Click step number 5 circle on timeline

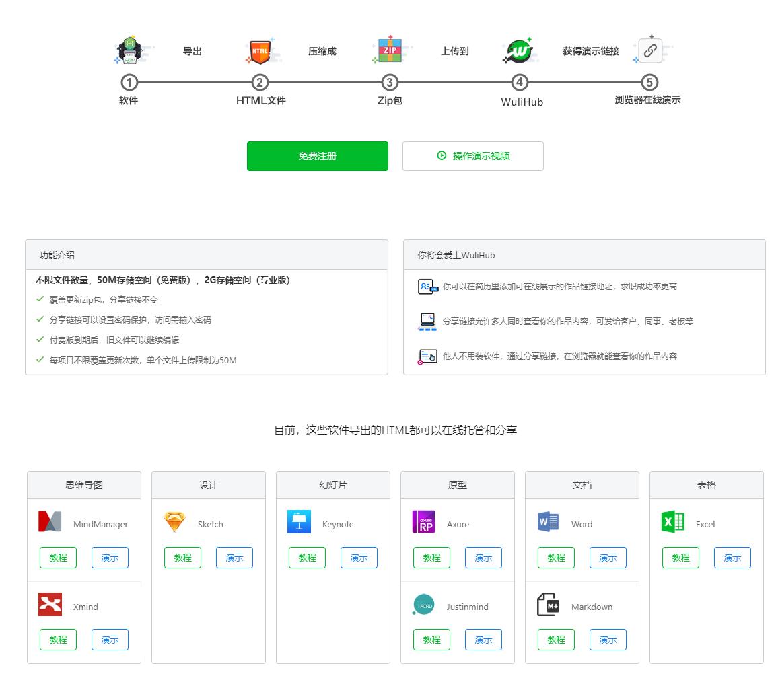coord(649,83)
